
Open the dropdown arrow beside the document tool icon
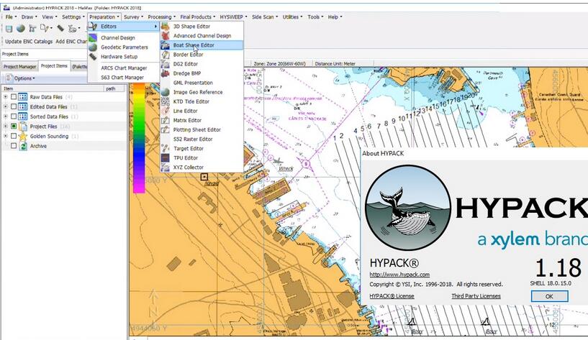50,29
